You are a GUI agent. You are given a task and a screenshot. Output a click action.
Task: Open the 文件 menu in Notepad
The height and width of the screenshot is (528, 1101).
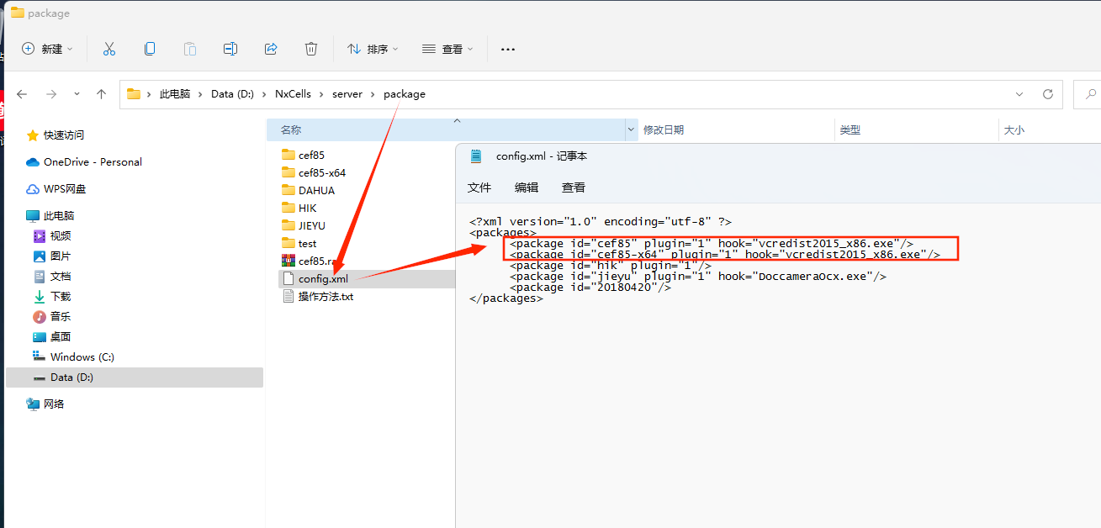click(479, 187)
